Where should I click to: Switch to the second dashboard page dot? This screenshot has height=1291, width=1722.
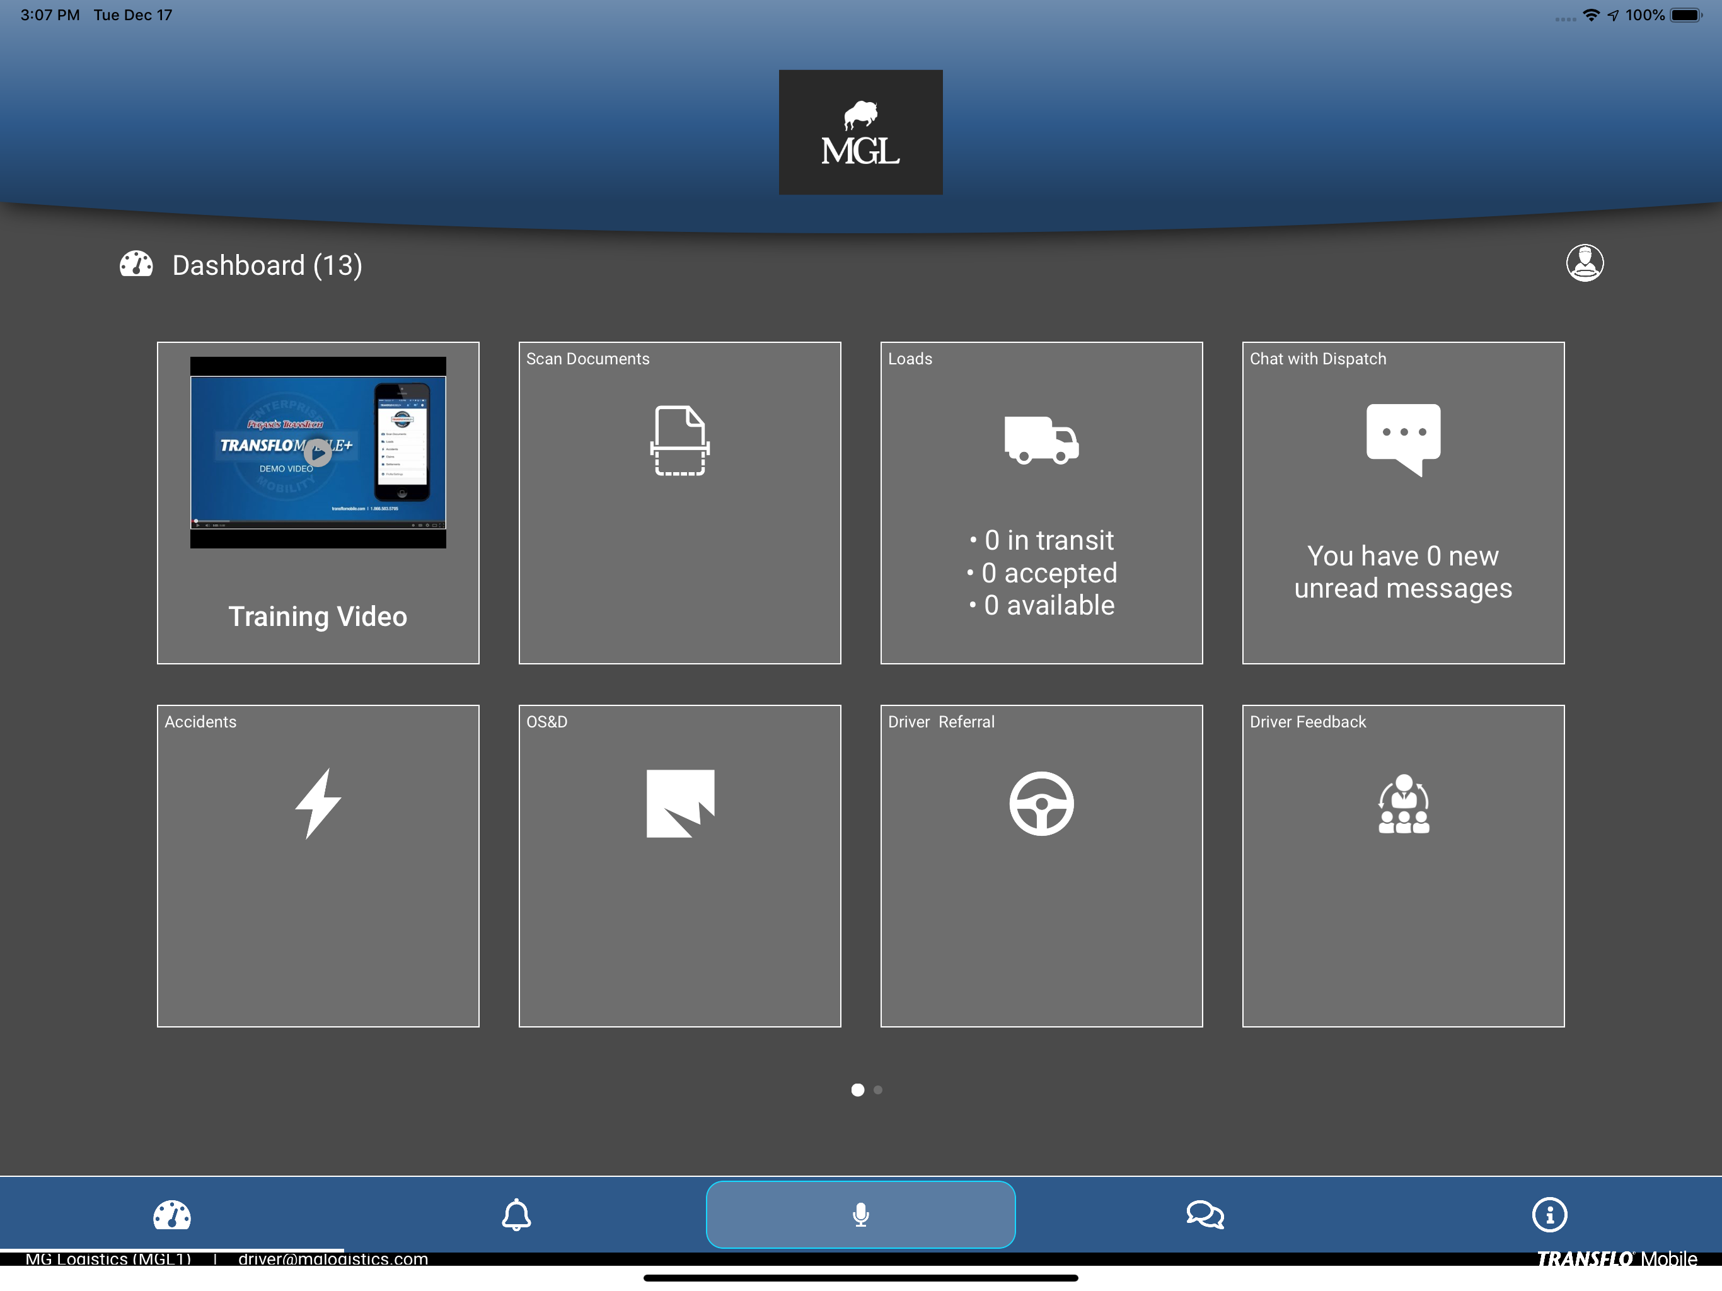pyautogui.click(x=878, y=1090)
